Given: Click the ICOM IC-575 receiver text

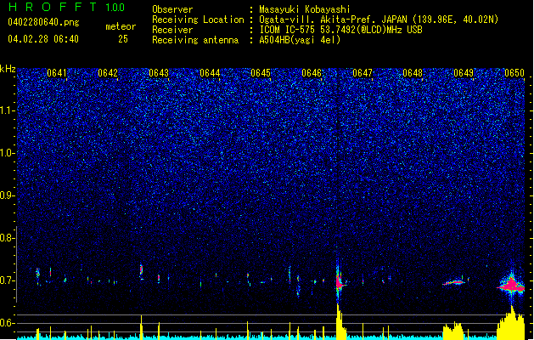Looking at the screenshot, I should click(x=341, y=30).
